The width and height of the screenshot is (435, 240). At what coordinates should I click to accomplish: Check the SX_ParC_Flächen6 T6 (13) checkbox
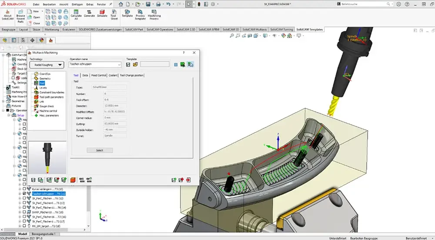[24, 203]
